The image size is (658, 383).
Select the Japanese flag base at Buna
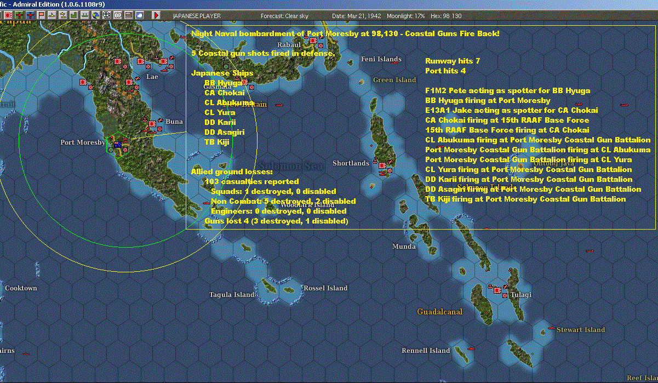[x=152, y=125]
